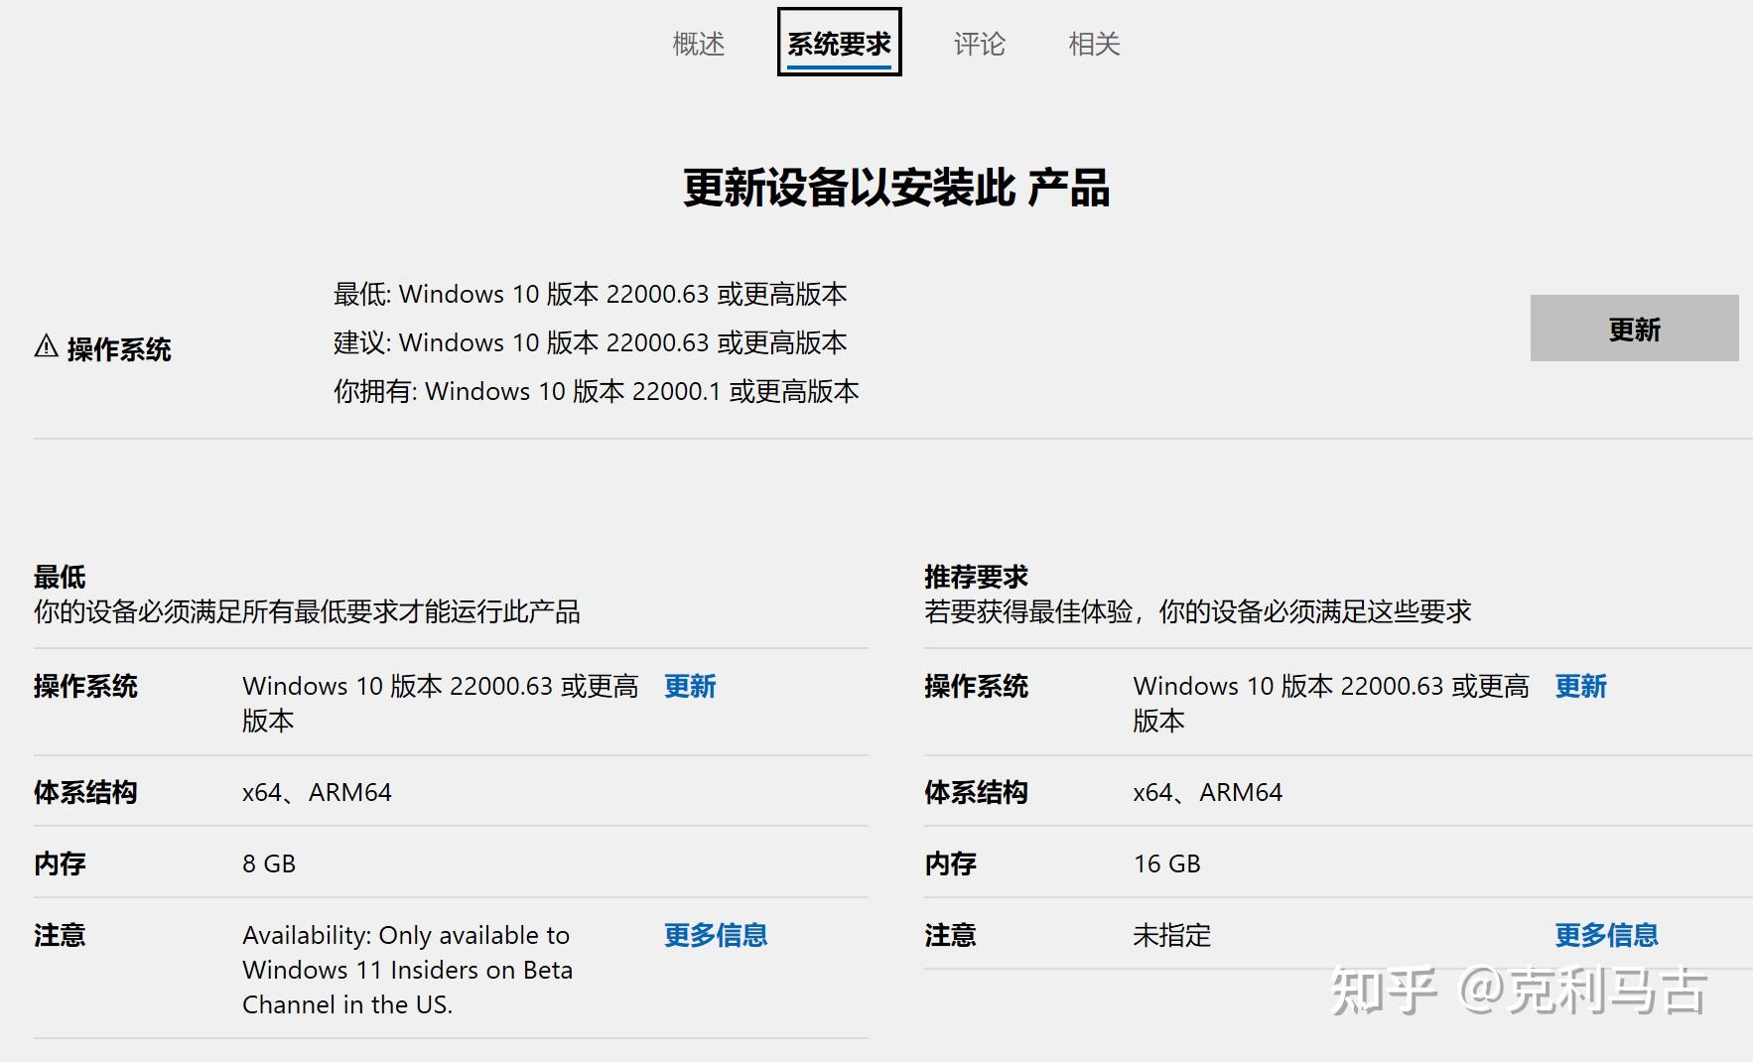Select the heading 更新设备以安装此 产品
This screenshot has height=1062, width=1753.
click(896, 188)
